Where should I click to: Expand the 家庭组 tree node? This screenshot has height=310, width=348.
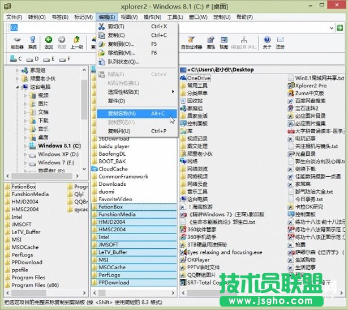tap(18, 70)
